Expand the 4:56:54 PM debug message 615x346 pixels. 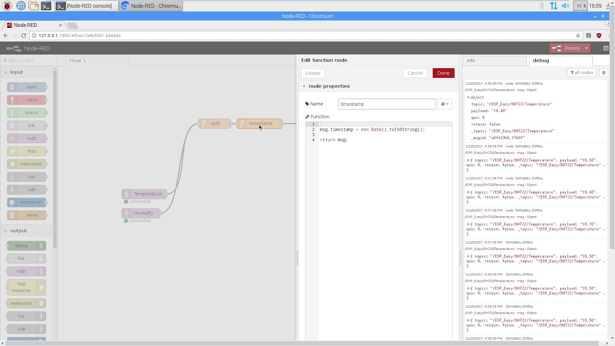[x=468, y=160]
